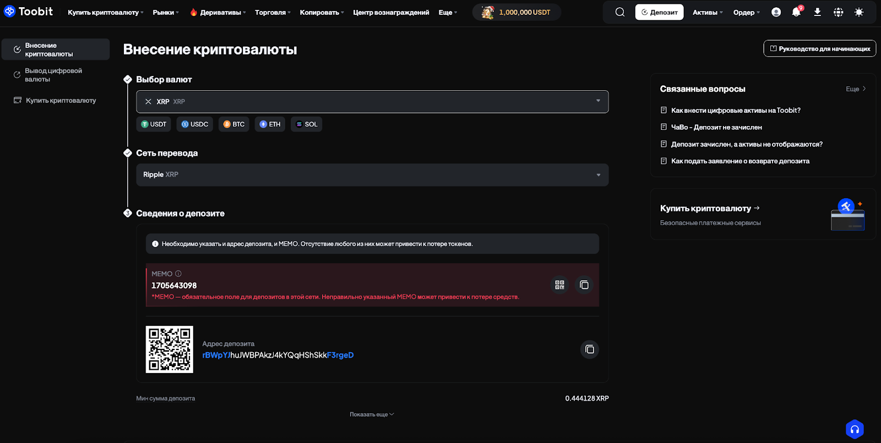Expand the Торговля menu

(x=273, y=12)
